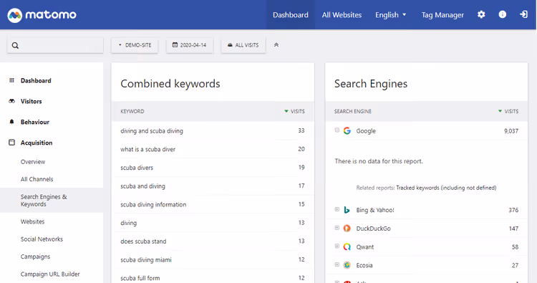The image size is (537, 283).
Task: Click inside the search input field
Action: pos(55,45)
